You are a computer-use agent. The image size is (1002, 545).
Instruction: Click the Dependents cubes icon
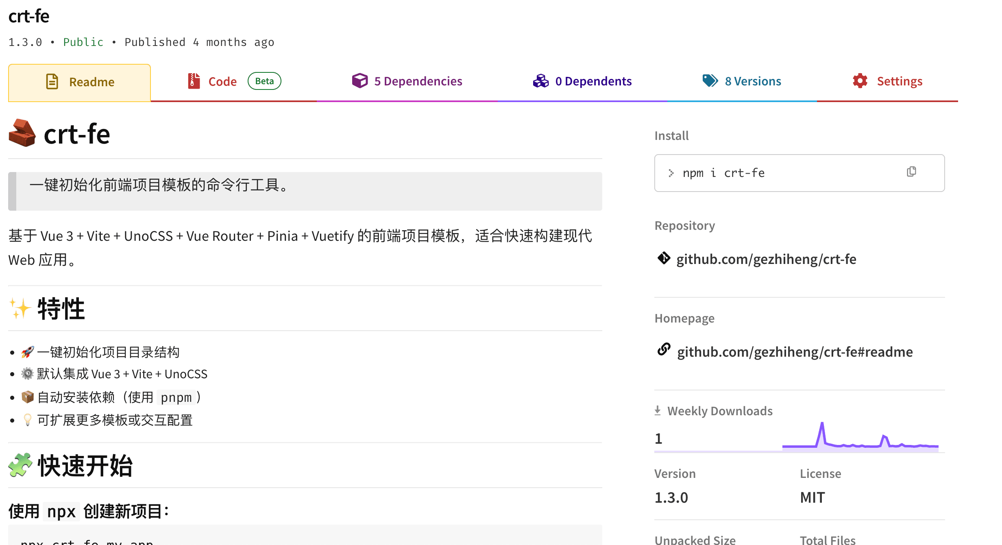(x=541, y=81)
